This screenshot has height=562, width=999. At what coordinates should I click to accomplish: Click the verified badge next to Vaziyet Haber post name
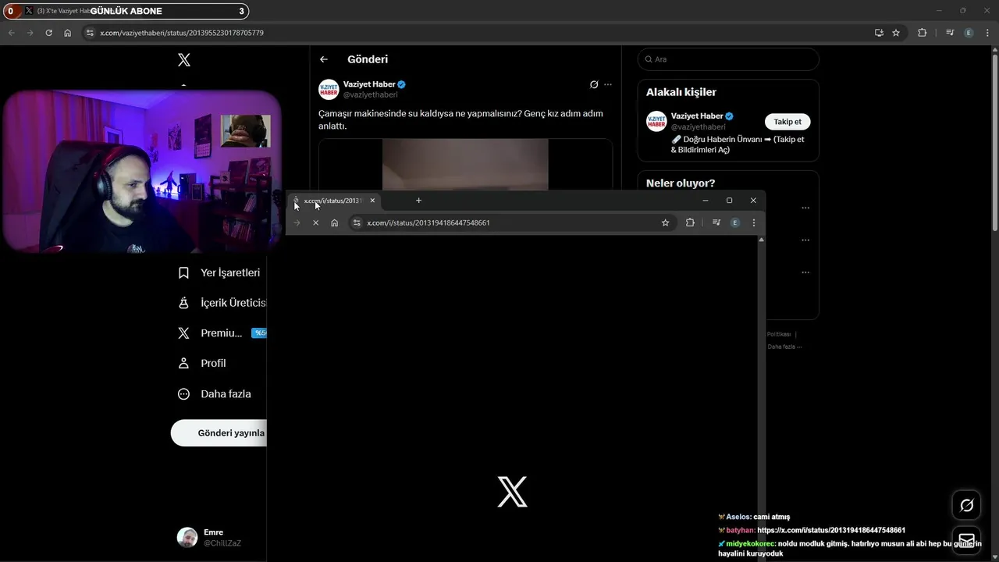click(402, 84)
